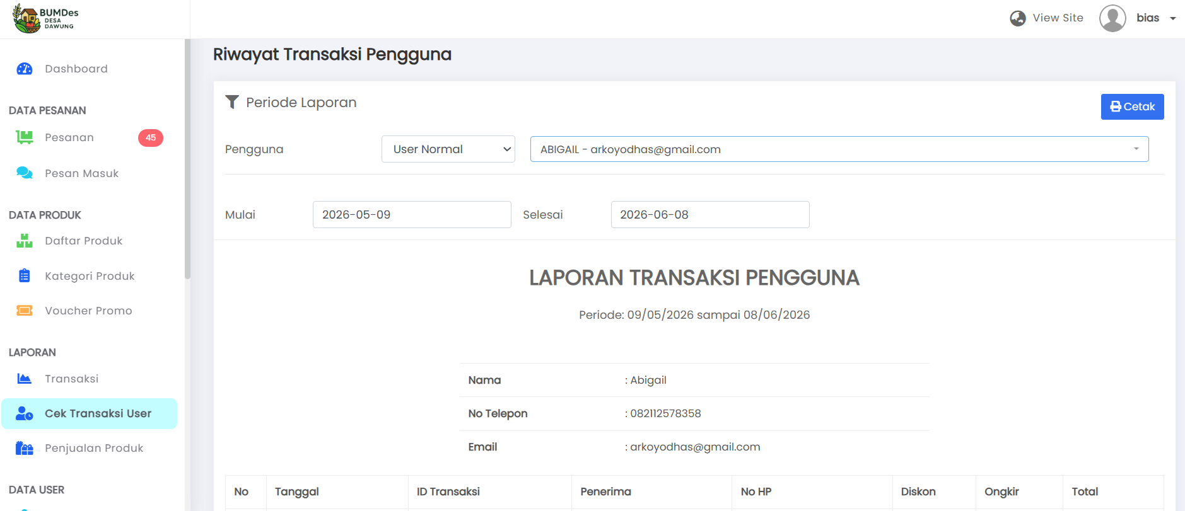This screenshot has width=1185, height=511.
Task: Click the Cek Transaksi User icon
Action: 25,413
